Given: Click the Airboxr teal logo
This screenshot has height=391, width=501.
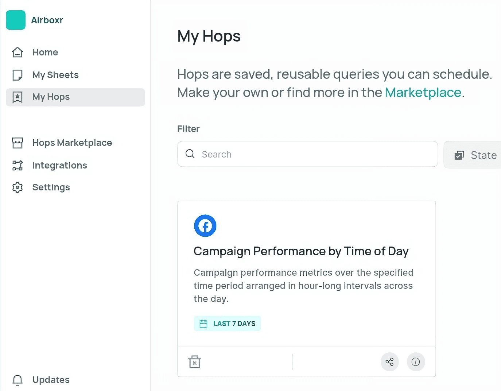Looking at the screenshot, I should 16,20.
